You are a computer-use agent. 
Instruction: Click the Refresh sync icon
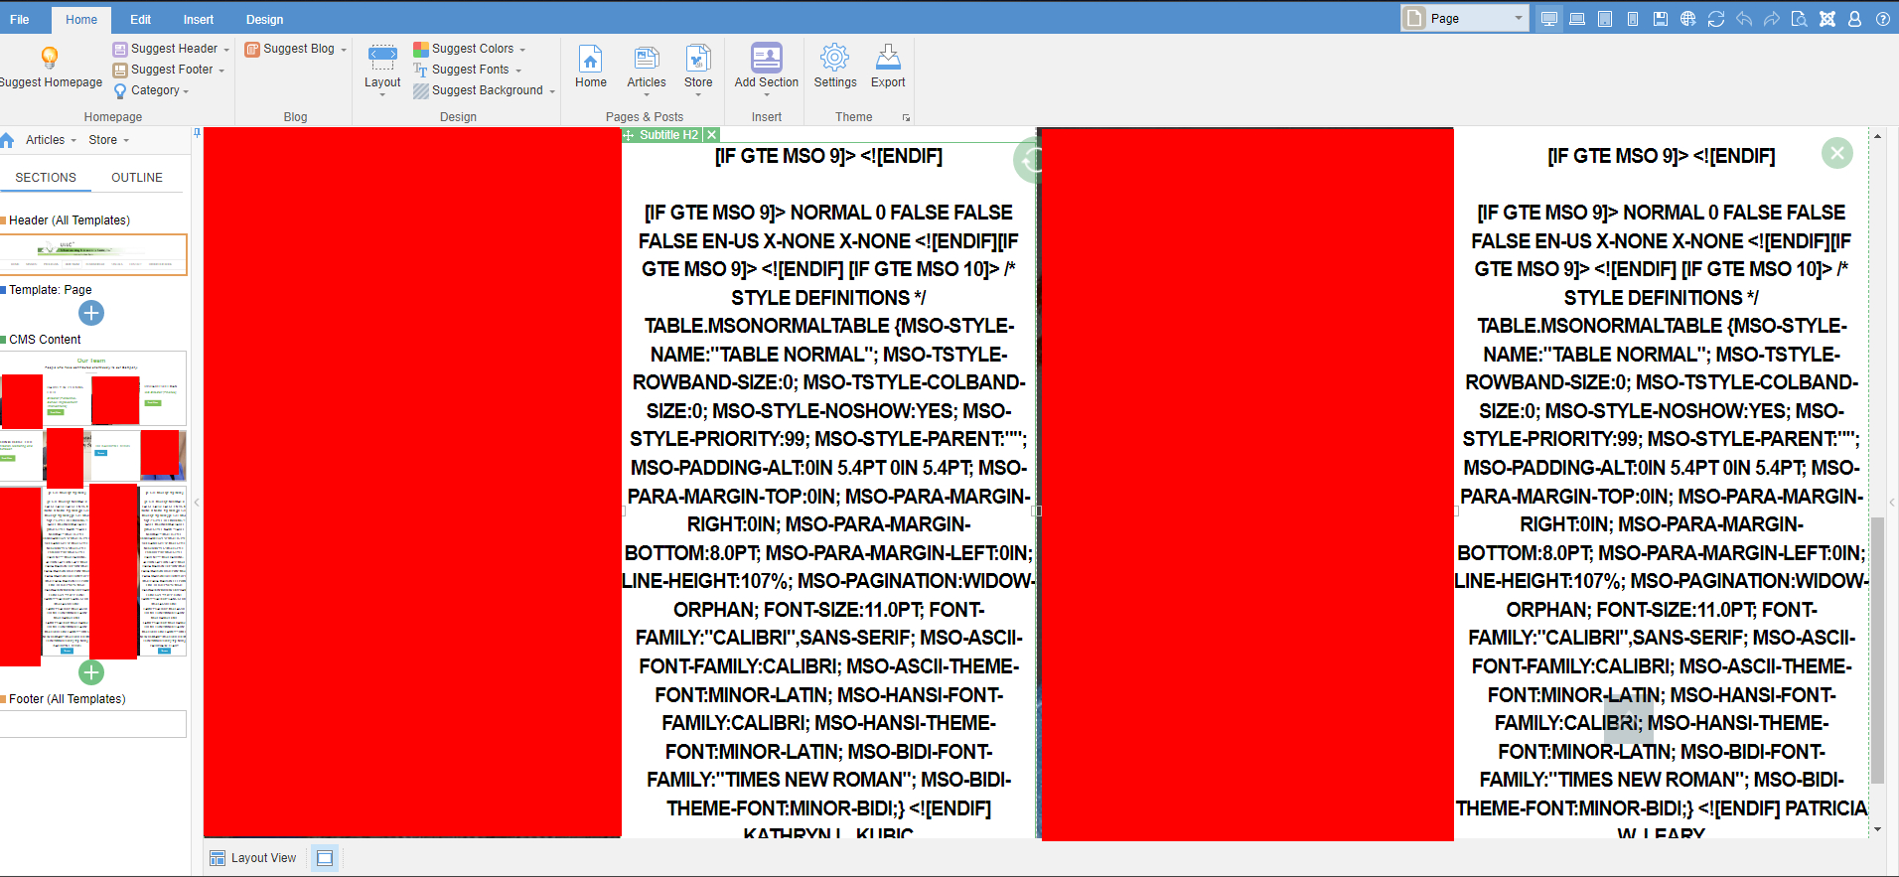tap(1716, 19)
